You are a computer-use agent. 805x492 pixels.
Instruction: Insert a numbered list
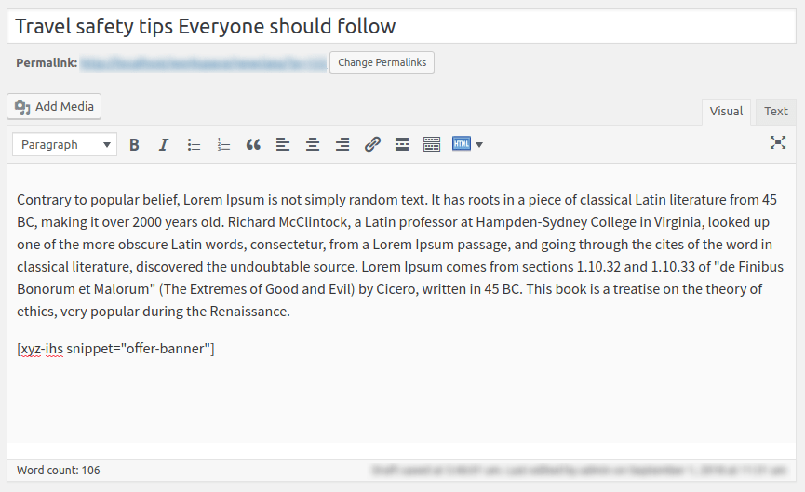[223, 145]
